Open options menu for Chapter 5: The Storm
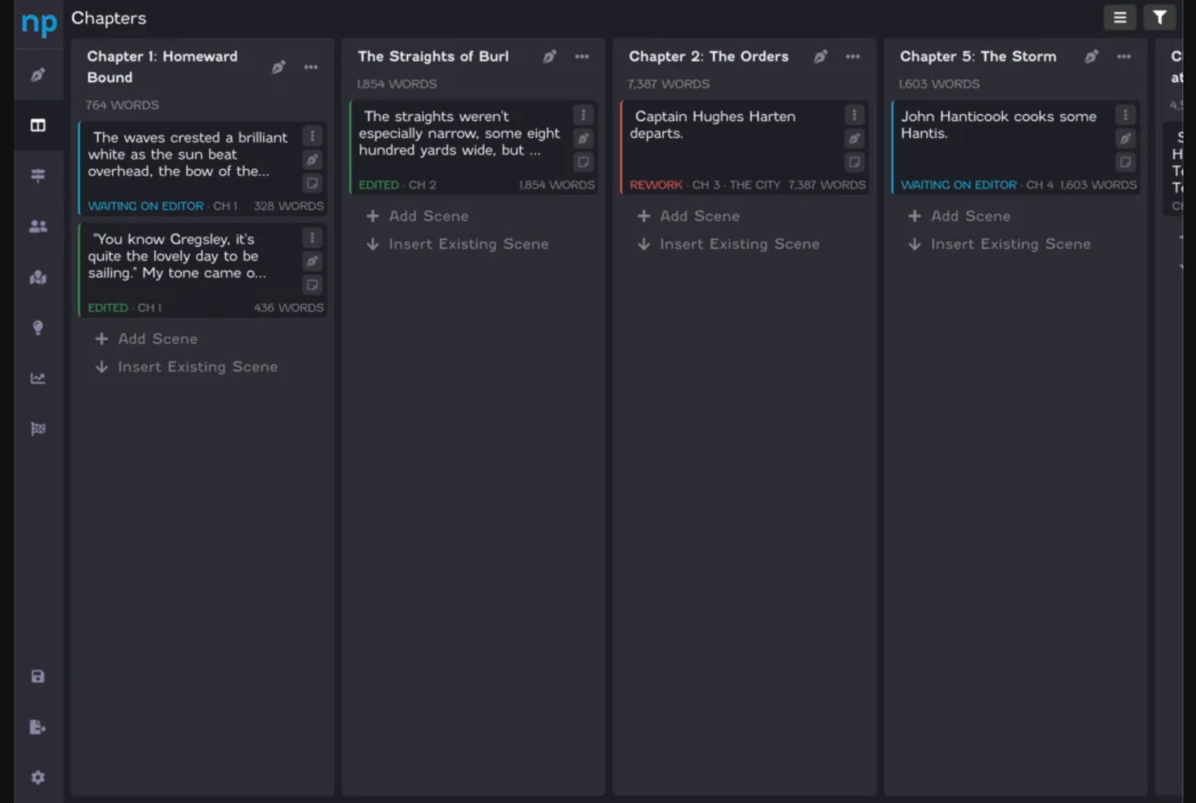 coord(1124,57)
